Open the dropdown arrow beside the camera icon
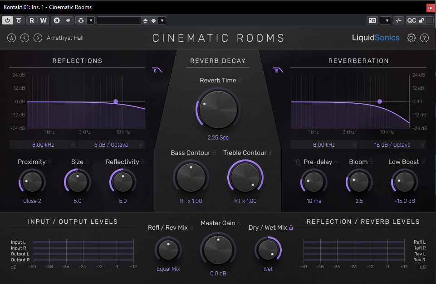The image size is (436, 284). 386,20
